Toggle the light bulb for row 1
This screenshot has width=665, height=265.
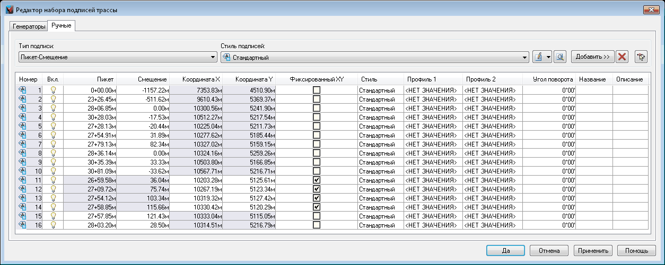coord(53,90)
